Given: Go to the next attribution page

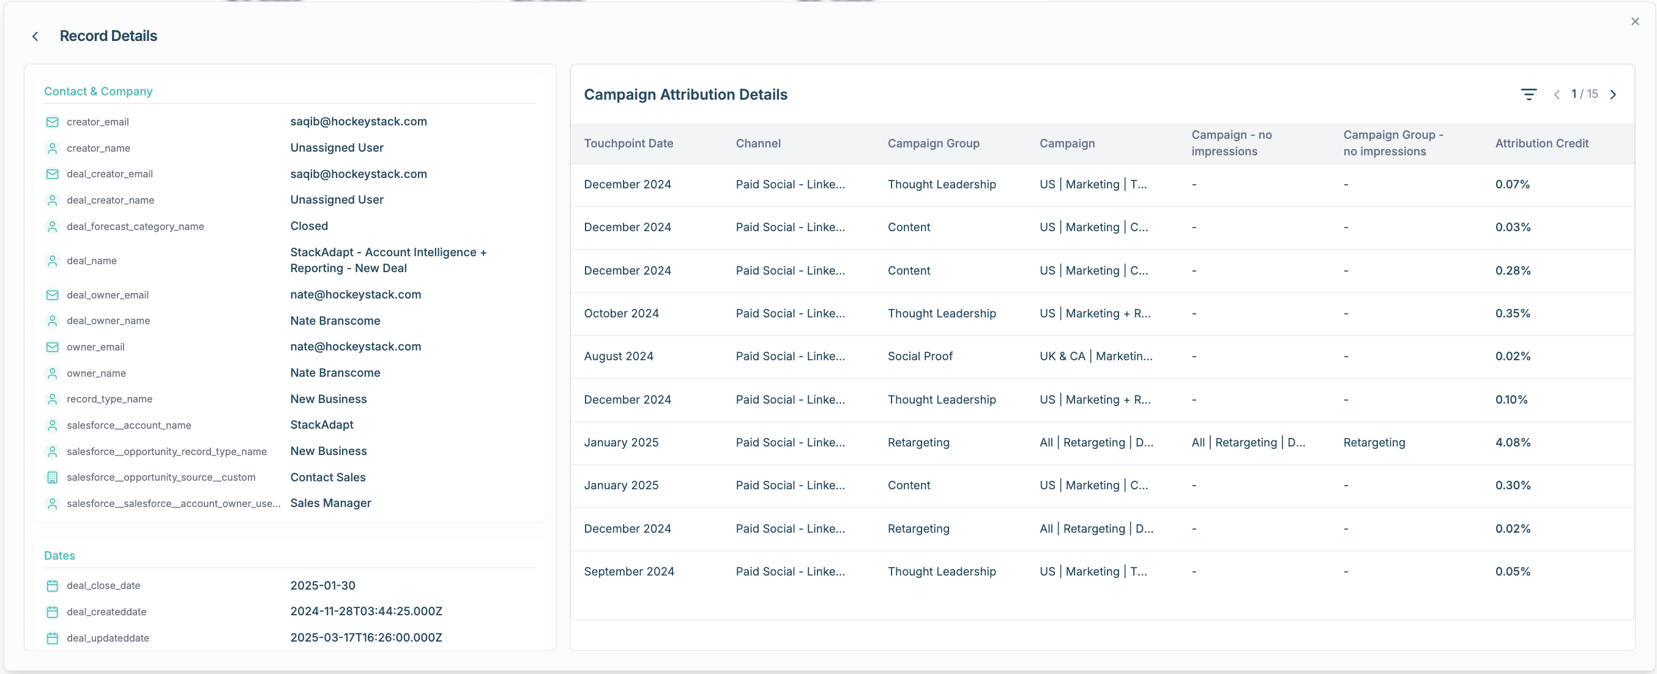Looking at the screenshot, I should (1612, 95).
